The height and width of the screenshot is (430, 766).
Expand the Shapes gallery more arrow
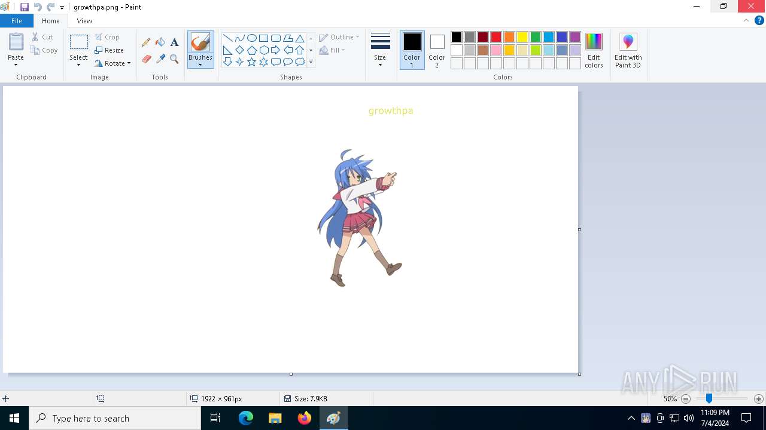(x=311, y=62)
